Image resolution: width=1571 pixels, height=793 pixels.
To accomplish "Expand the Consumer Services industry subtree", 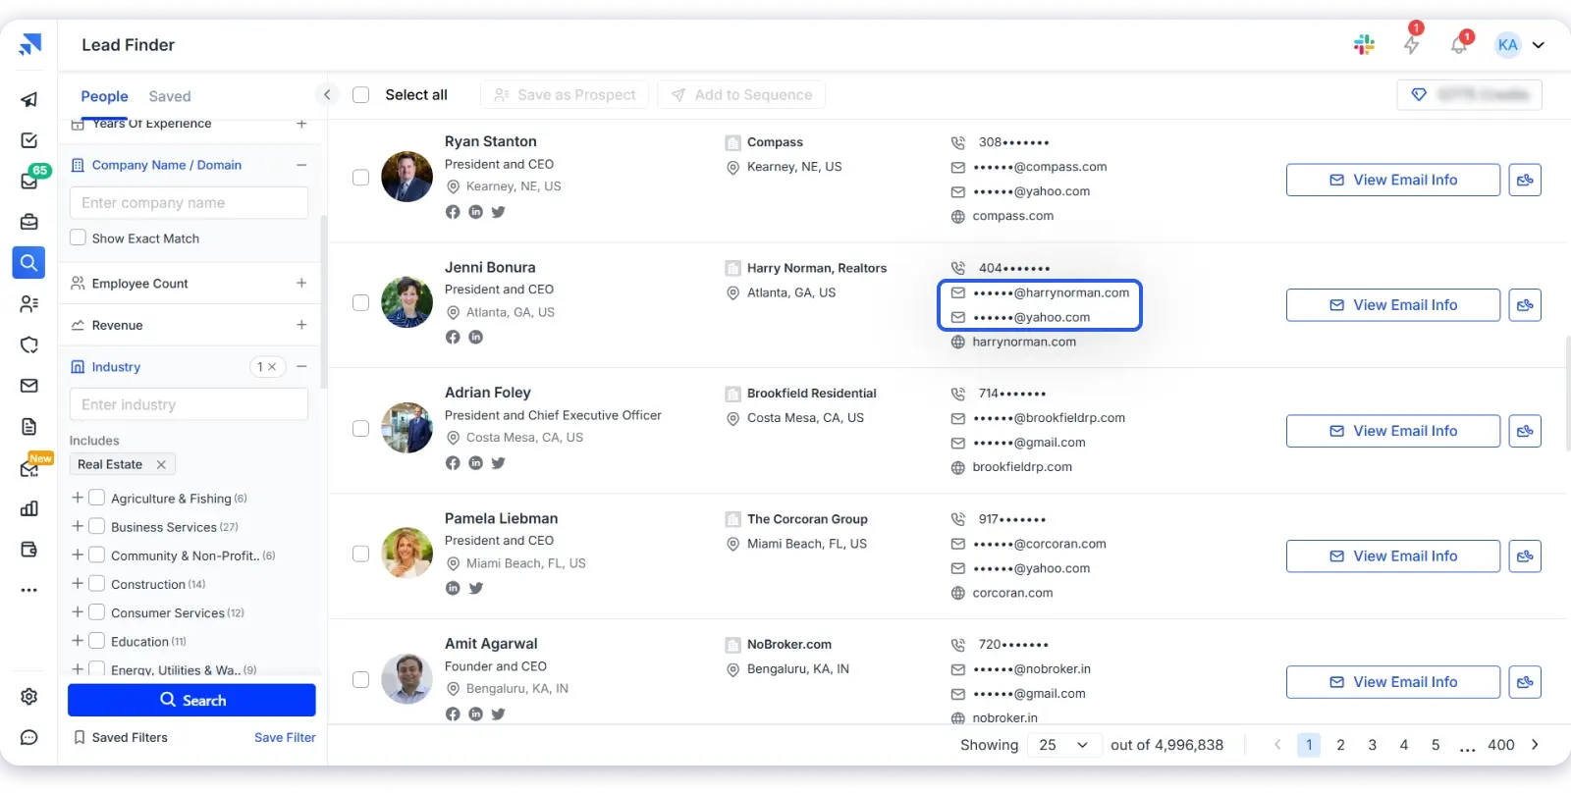I will [78, 611].
